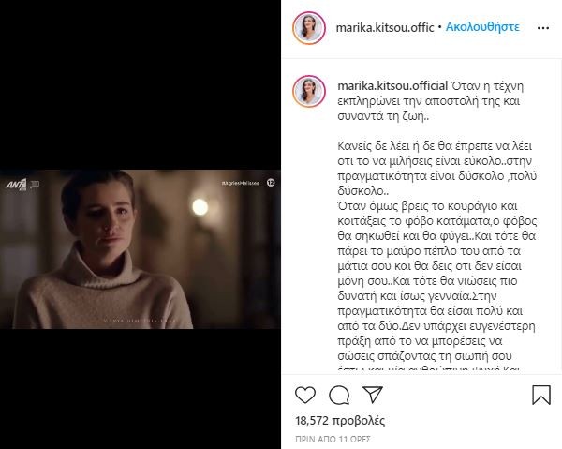Open marika.kitsou.offic username in header
This screenshot has width=562, height=449.
tap(385, 27)
